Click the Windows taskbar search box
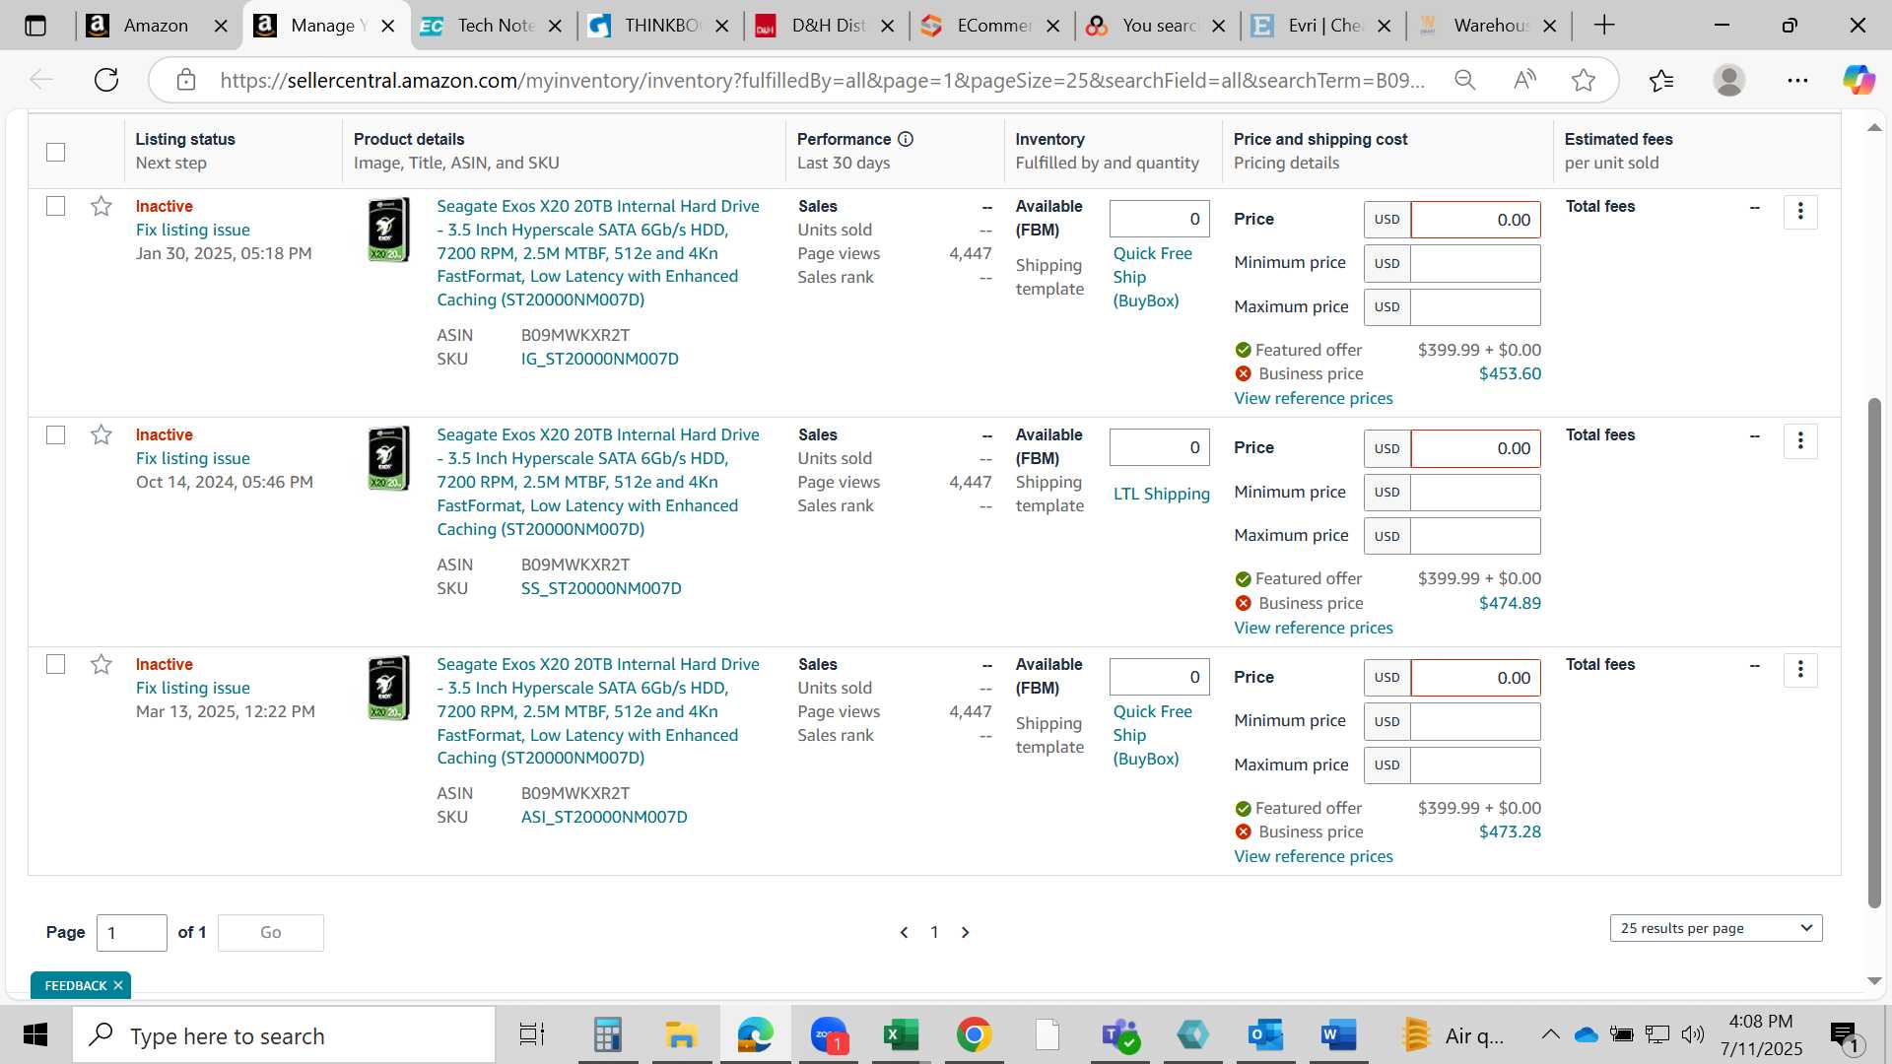The width and height of the screenshot is (1892, 1064). click(x=284, y=1035)
